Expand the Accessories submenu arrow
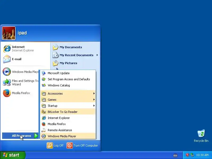This screenshot has height=159, width=212. (x=94, y=94)
